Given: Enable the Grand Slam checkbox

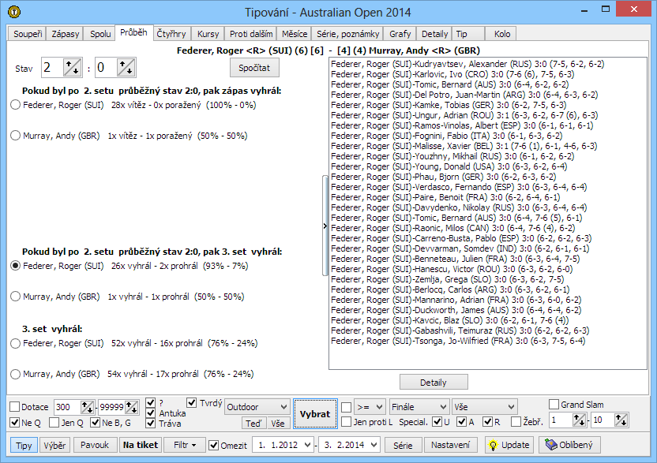Looking at the screenshot, I should [x=554, y=405].
